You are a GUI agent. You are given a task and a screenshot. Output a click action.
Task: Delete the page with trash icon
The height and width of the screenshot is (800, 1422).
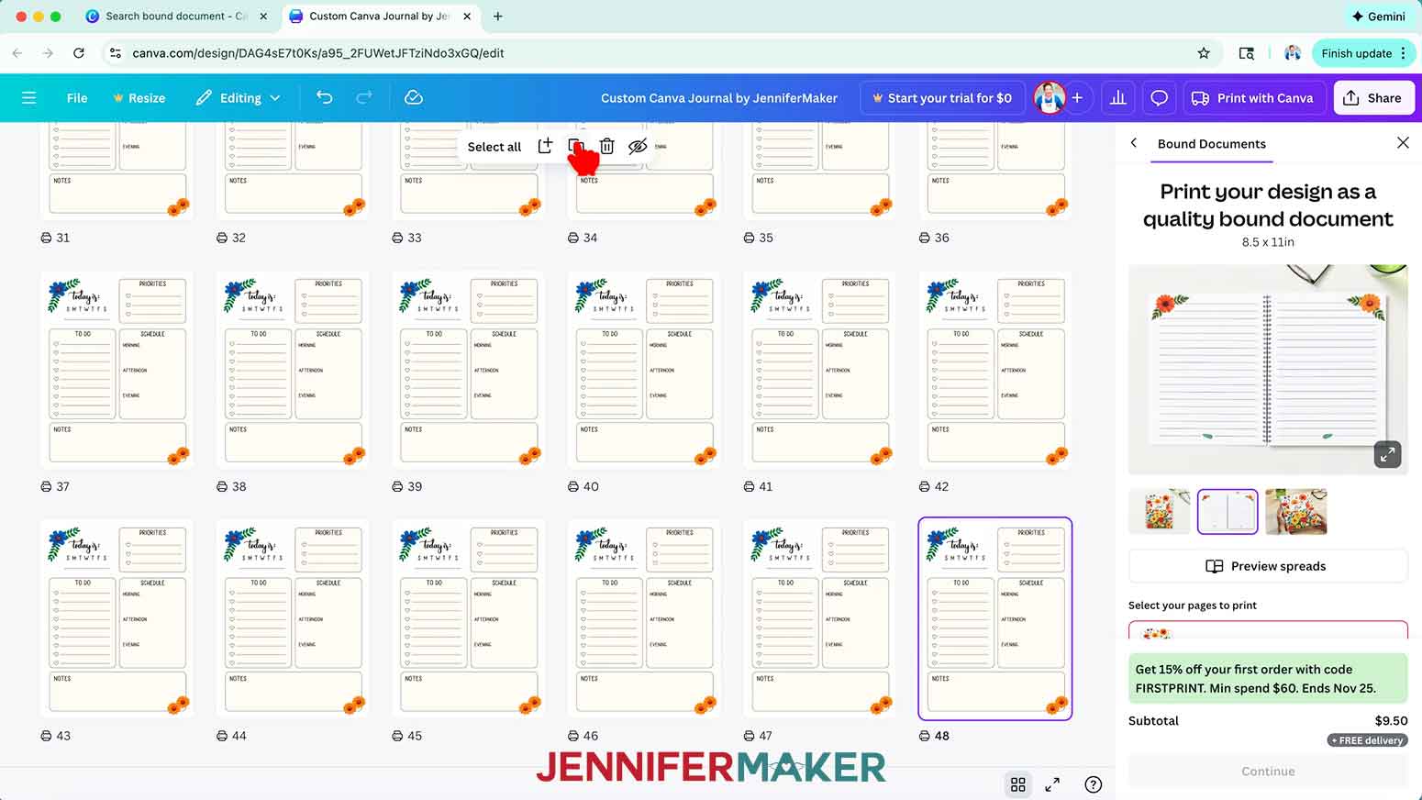pos(606,146)
